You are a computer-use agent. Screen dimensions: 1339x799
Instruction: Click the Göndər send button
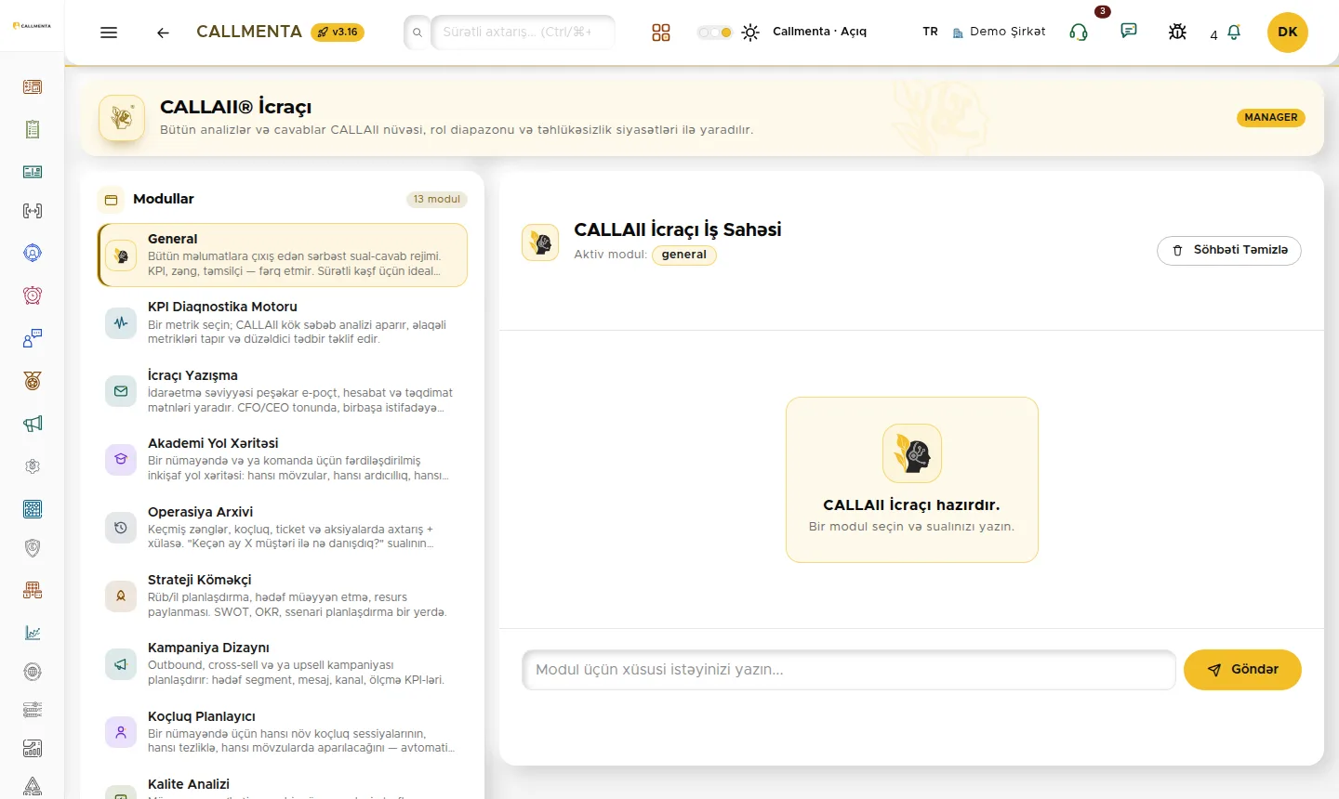tap(1242, 670)
